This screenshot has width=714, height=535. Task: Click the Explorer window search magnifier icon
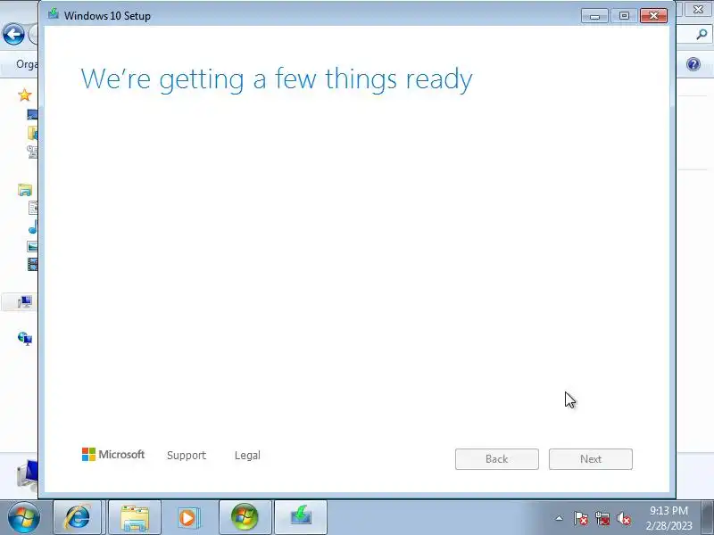[702, 34]
